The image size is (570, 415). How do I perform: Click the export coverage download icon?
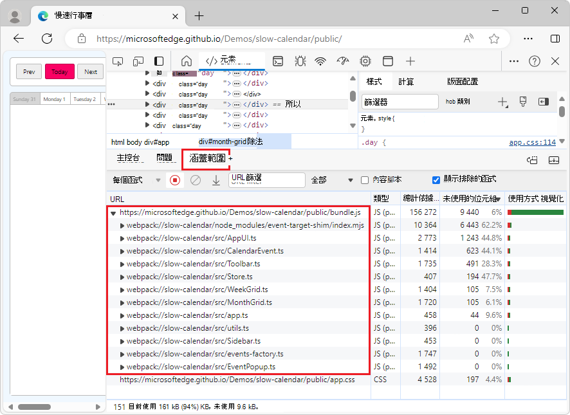coord(217,181)
